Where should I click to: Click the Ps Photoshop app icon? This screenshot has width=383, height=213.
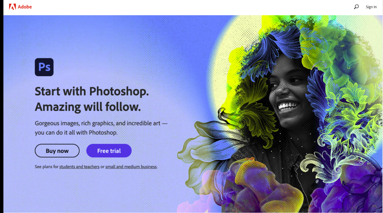(x=44, y=67)
